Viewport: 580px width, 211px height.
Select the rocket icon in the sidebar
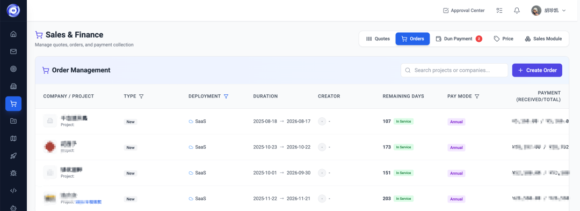pos(13,156)
